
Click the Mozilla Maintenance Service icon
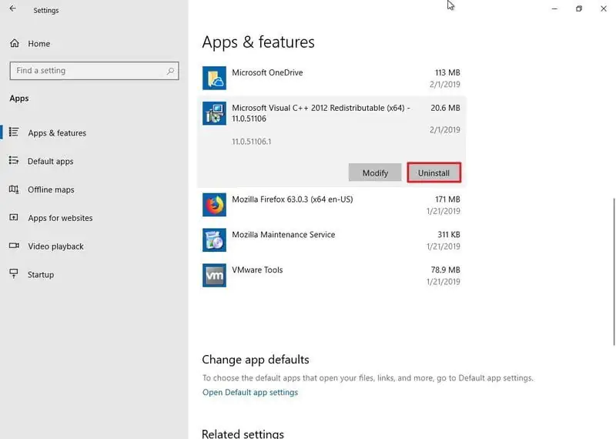click(214, 240)
